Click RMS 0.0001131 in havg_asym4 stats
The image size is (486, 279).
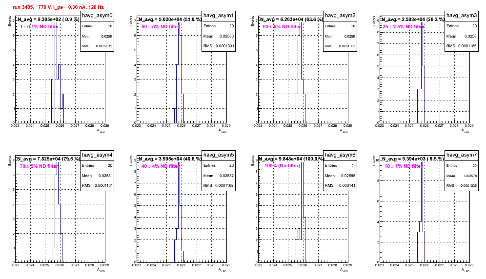pos(97,185)
